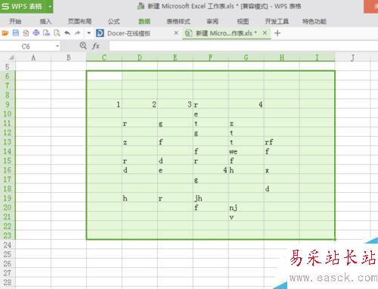Select column B header
This screenshot has height=289, width=378.
tap(69, 57)
